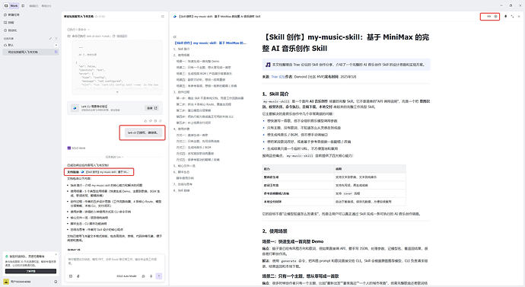This screenshot has height=287, width=525.
Task: Click the more icon in the feedback row
Action: click(x=161, y=121)
